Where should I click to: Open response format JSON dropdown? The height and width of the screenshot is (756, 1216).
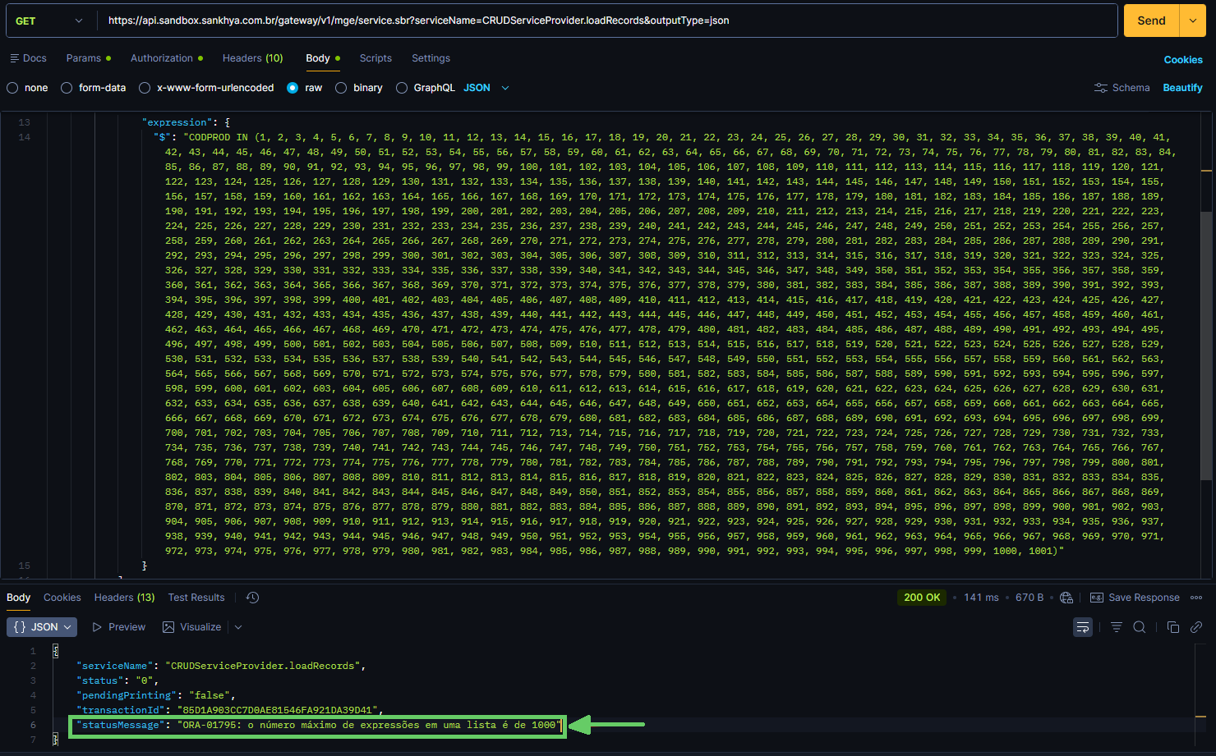pyautogui.click(x=42, y=627)
